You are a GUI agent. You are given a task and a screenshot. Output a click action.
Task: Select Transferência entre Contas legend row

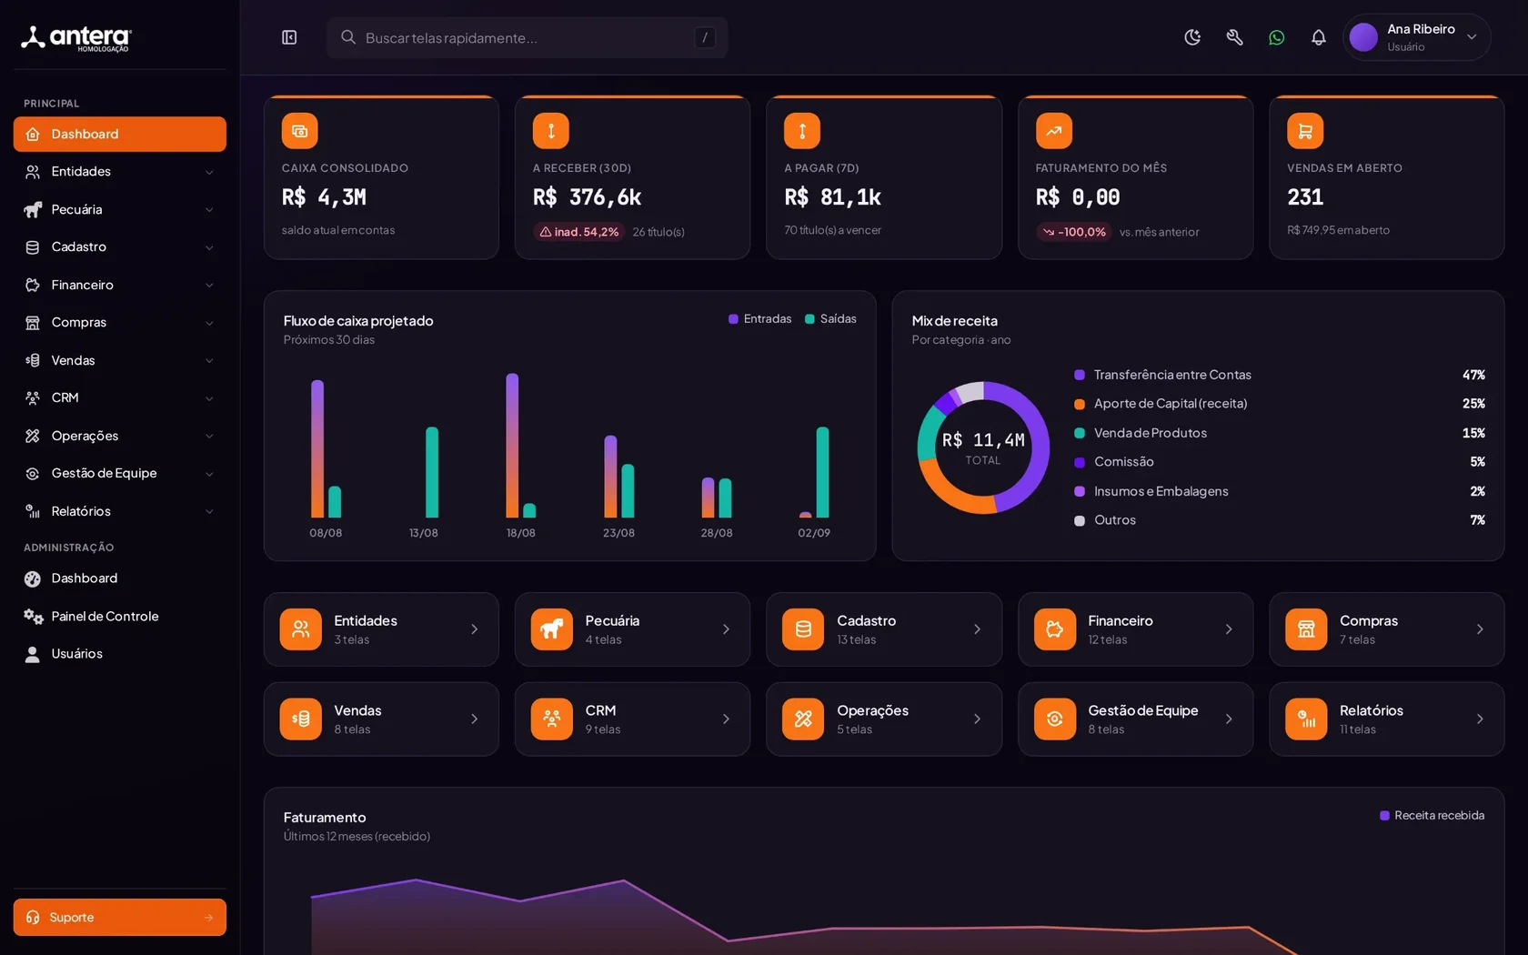[x=1280, y=375]
